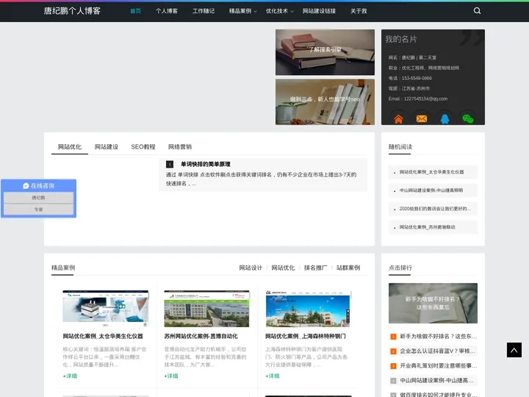The height and width of the screenshot is (397, 529).
Task: Click +详细 under 昱博自动化 case
Action: pyautogui.click(x=171, y=376)
